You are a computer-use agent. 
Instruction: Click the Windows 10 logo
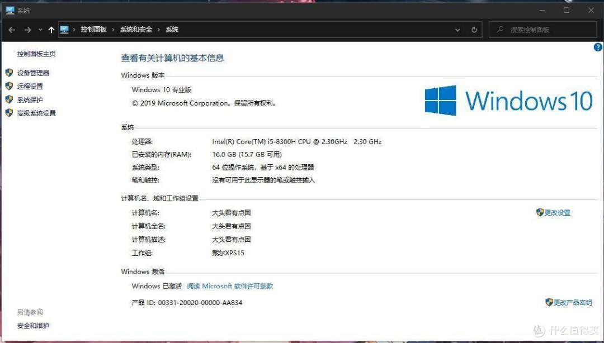pos(509,101)
